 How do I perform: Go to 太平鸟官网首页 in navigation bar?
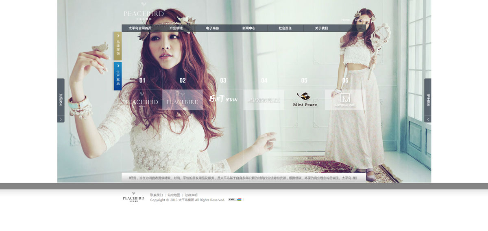point(140,28)
